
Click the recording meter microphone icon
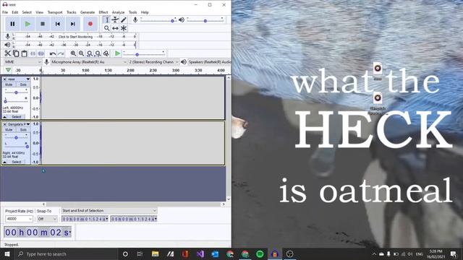[x=8, y=37]
